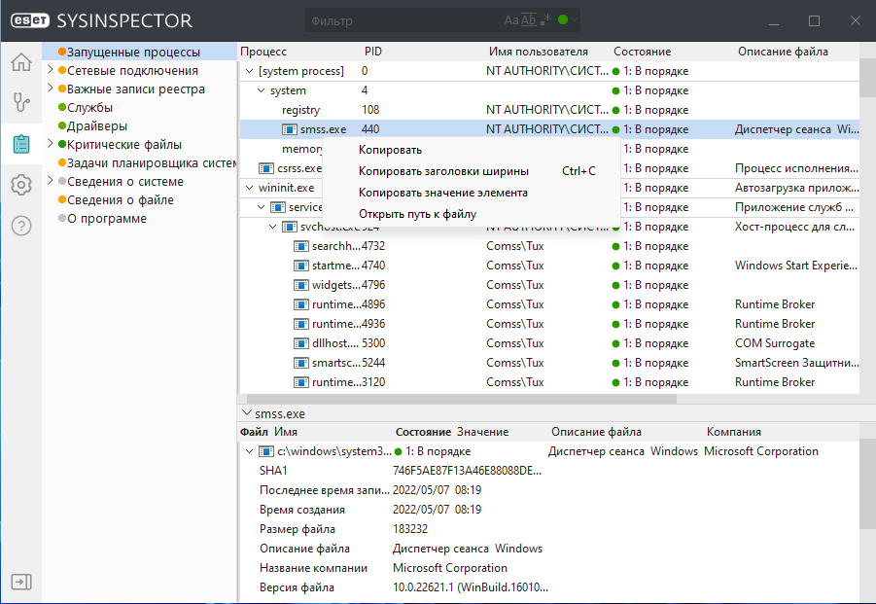Collapse the smss.exe details panel
The image size is (876, 604).
(x=246, y=413)
